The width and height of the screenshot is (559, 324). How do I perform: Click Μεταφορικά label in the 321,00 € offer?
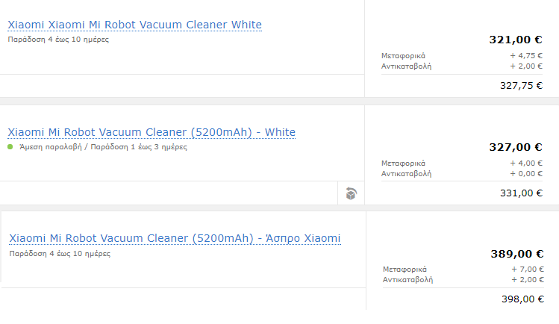[x=403, y=55]
